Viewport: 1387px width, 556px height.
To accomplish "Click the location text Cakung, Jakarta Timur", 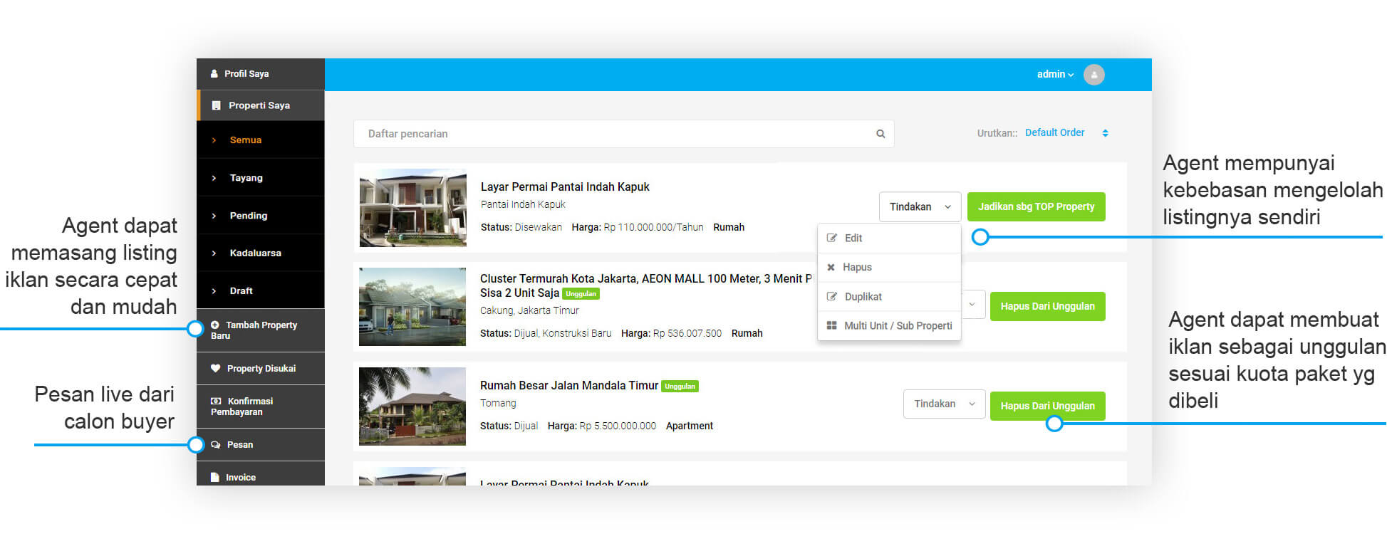I will (529, 310).
